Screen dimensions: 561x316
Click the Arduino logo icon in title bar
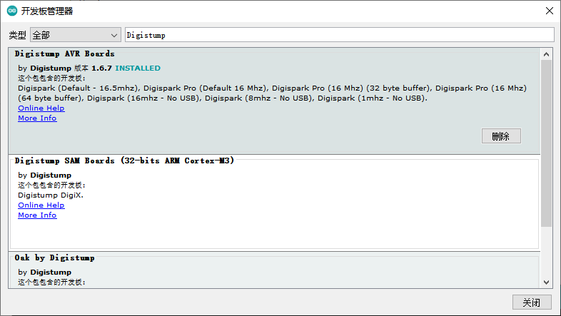pyautogui.click(x=12, y=11)
